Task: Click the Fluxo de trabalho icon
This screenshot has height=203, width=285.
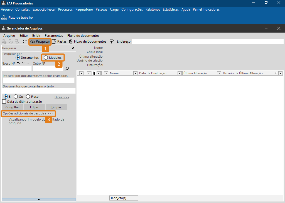Action: coord(4,18)
